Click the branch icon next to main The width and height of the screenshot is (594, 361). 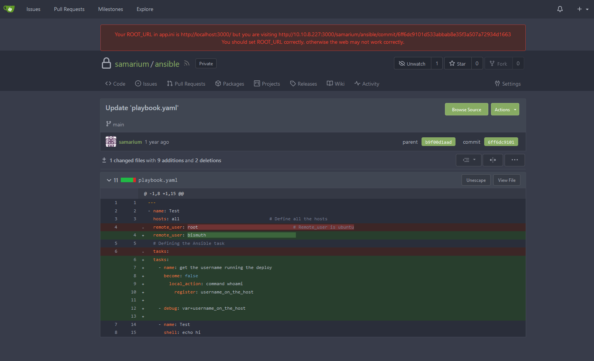coord(108,124)
